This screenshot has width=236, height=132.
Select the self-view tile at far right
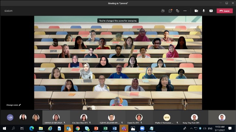(x=222, y=117)
